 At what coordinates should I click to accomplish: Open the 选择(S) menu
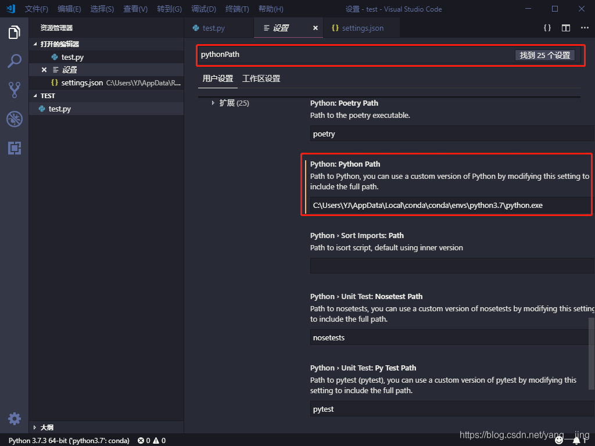pos(102,9)
